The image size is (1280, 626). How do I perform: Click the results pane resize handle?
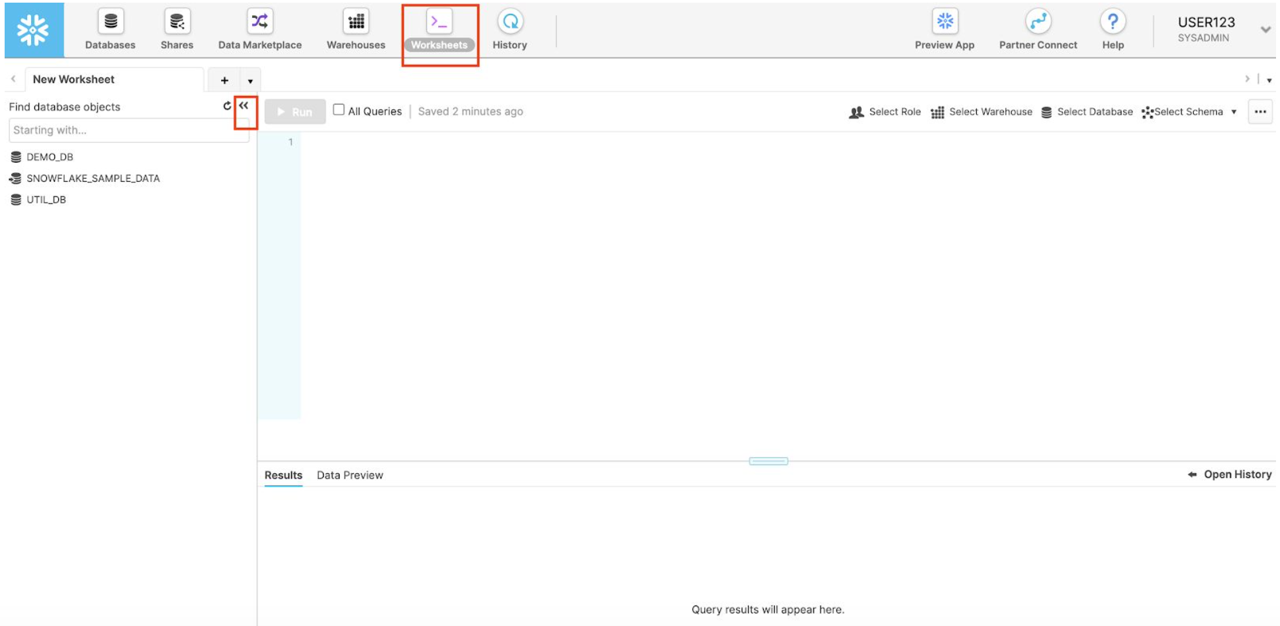pos(768,461)
